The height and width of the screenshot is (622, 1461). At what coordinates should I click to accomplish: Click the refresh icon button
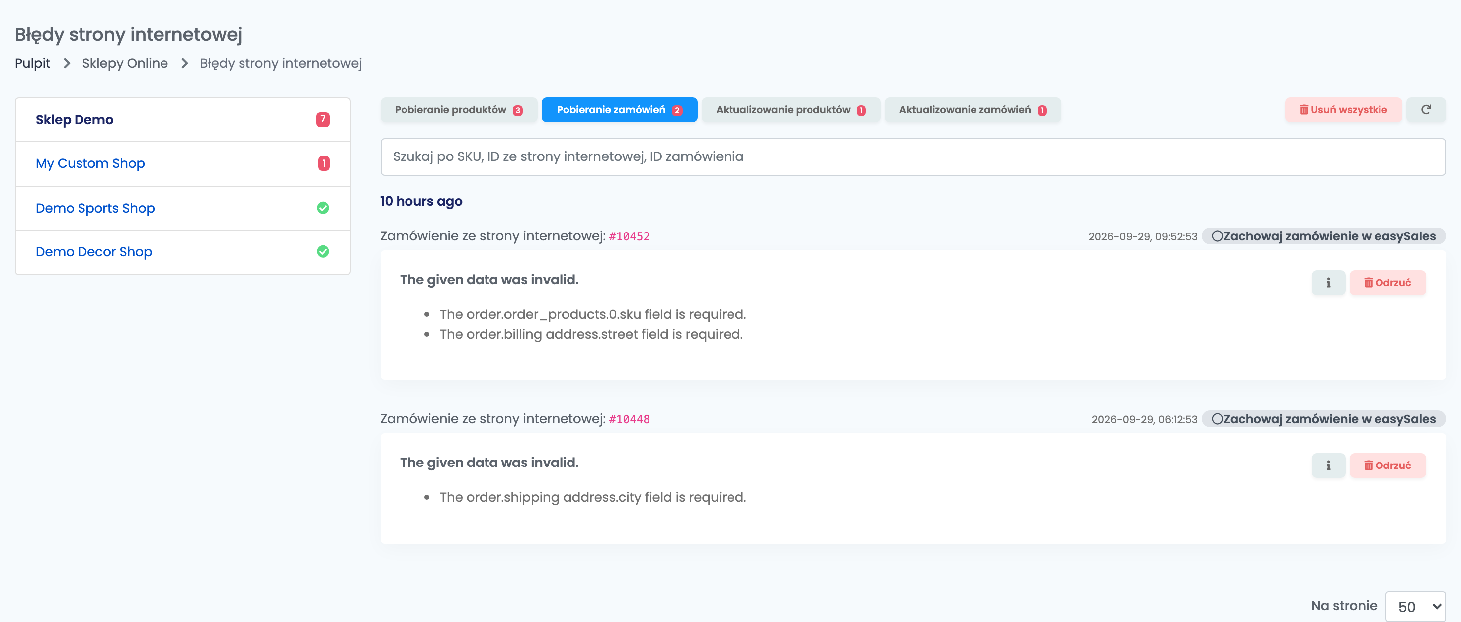click(x=1425, y=109)
